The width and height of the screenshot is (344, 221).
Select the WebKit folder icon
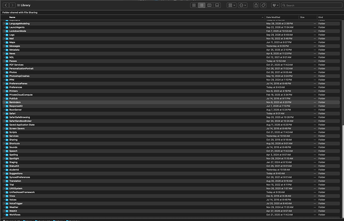(x=7, y=211)
